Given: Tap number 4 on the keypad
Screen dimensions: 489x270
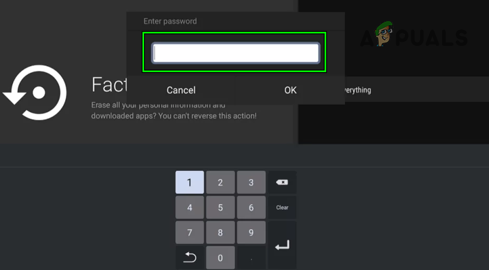Looking at the screenshot, I should click(189, 207).
